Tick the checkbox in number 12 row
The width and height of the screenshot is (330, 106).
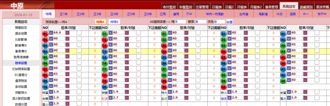click(x=138, y=38)
